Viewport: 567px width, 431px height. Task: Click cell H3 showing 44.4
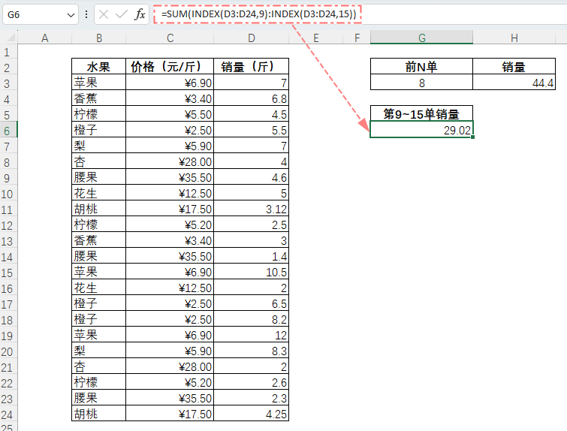coord(514,83)
